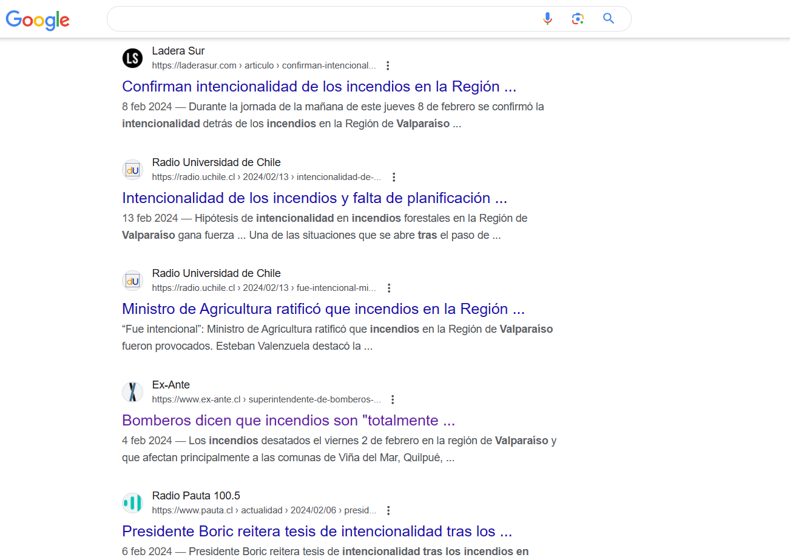Image resolution: width=790 pixels, height=560 pixels.
Task: Open 'Confirman intencionalidad de los incendios' result
Action: pyautogui.click(x=319, y=87)
